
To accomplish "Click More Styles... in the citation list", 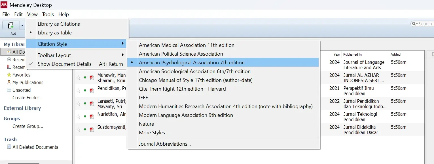I will [153, 133].
